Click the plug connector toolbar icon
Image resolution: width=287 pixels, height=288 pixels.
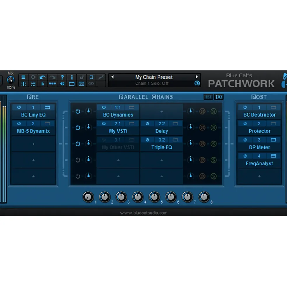pyautogui.click(x=62, y=84)
